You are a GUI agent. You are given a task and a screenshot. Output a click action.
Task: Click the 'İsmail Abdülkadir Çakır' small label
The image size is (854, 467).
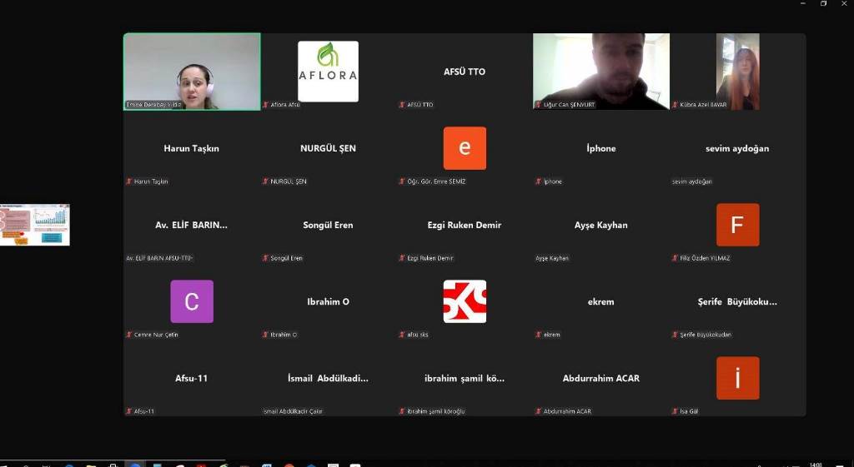pos(293,411)
